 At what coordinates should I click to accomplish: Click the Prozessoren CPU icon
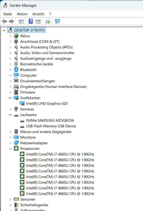pos(16,148)
